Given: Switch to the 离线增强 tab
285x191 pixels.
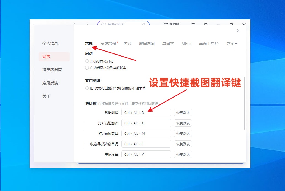Looking at the screenshot, I should pos(108,44).
